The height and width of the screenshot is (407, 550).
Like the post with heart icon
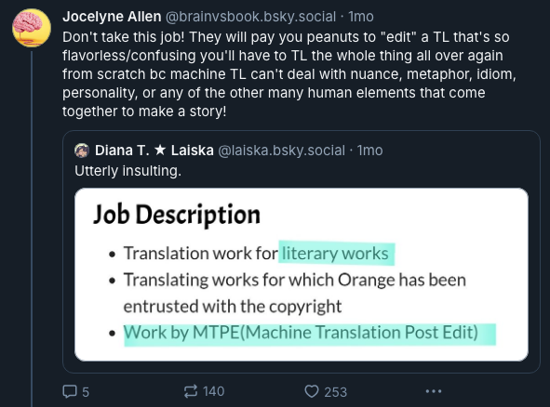click(312, 391)
